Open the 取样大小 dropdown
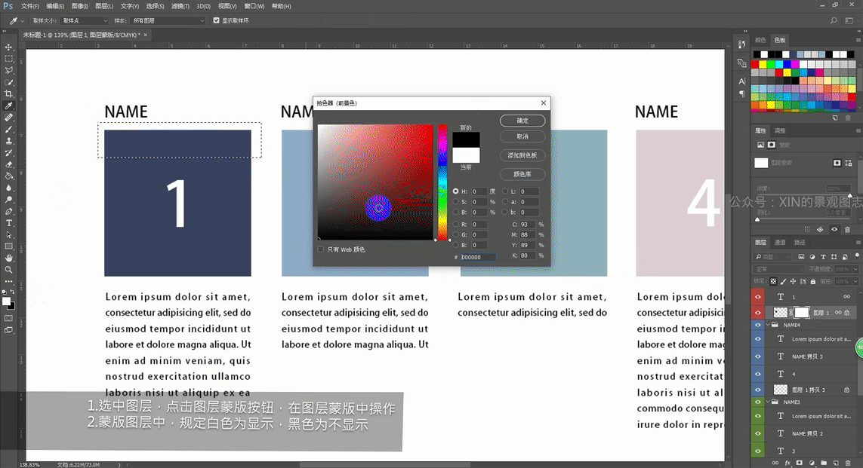The image size is (863, 468). click(x=85, y=20)
